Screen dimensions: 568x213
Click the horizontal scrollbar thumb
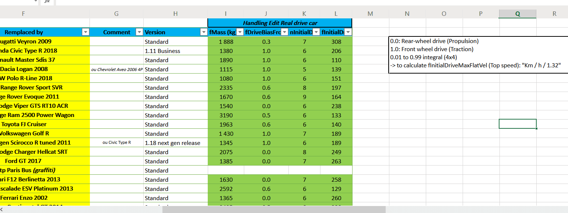coord(274,210)
